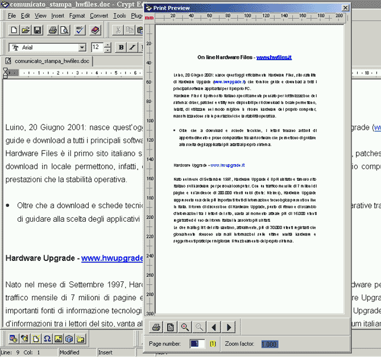The image size is (381, 357).
Task: Open the Insert menu
Action: [x=57, y=16]
